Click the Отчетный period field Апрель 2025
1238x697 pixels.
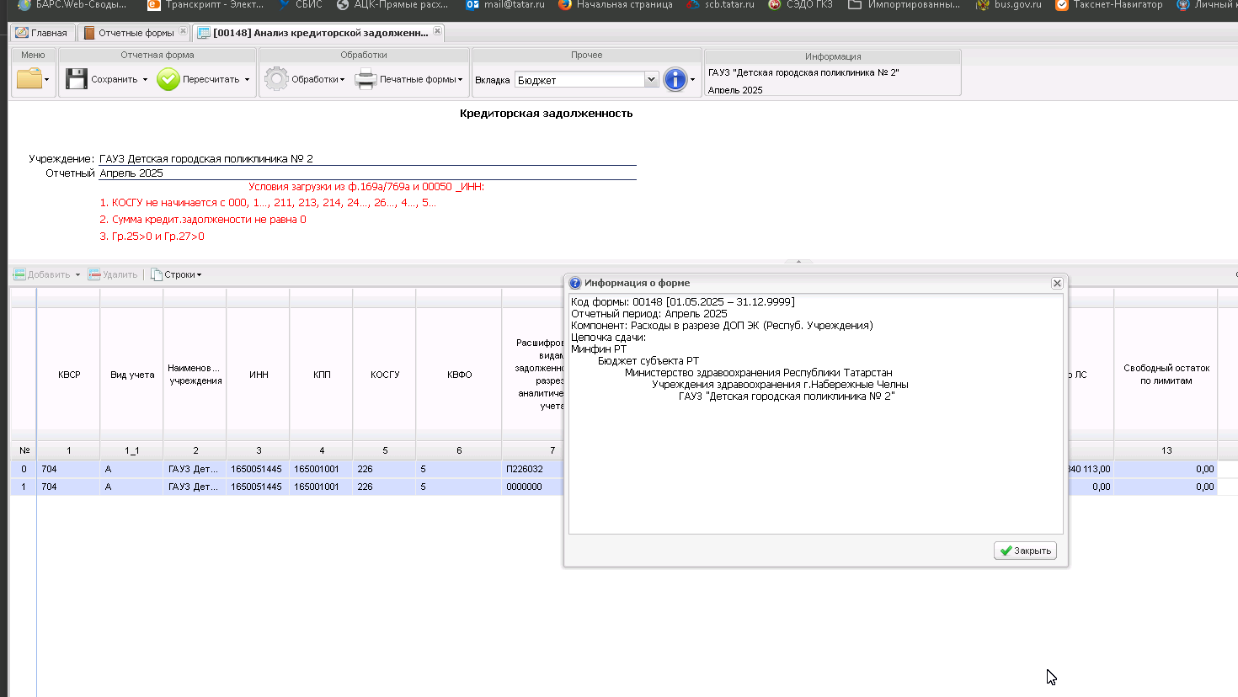367,173
